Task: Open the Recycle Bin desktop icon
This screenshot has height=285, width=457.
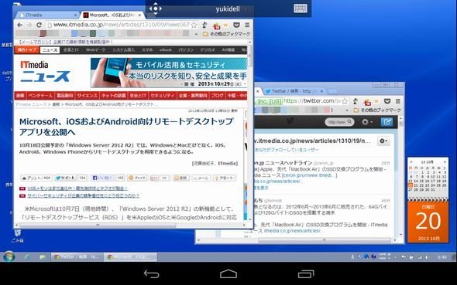Action: 18,236
